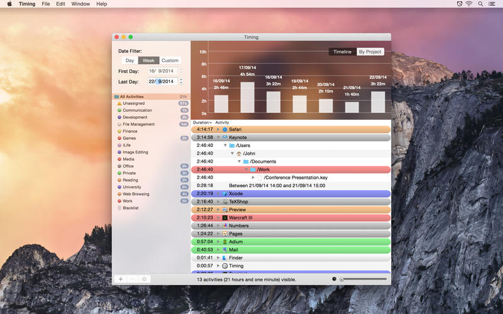Click the Safari app icon in activity list

pos(225,129)
